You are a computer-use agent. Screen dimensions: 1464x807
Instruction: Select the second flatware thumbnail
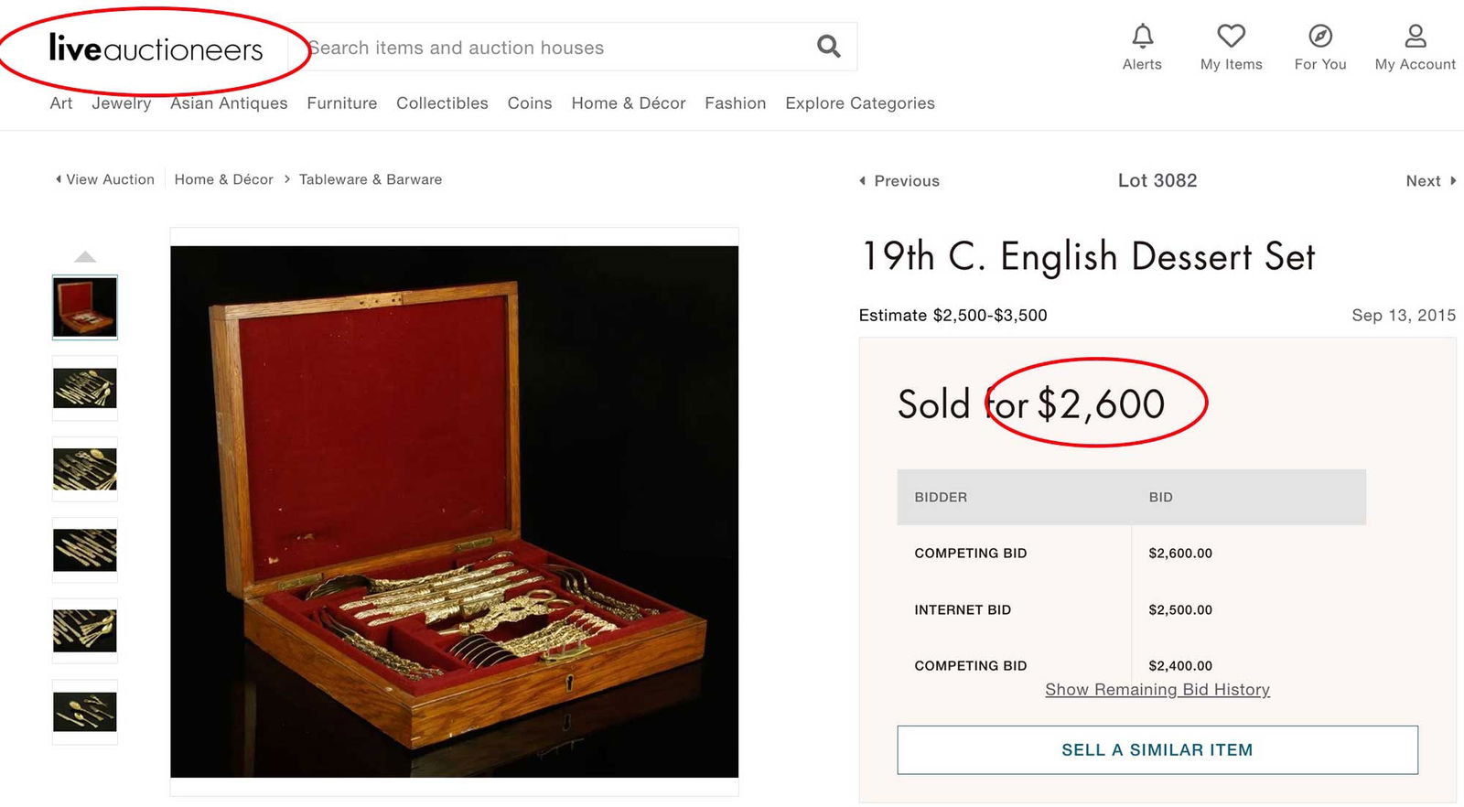click(x=84, y=389)
